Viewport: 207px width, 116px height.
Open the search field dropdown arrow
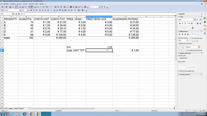[99, 7]
